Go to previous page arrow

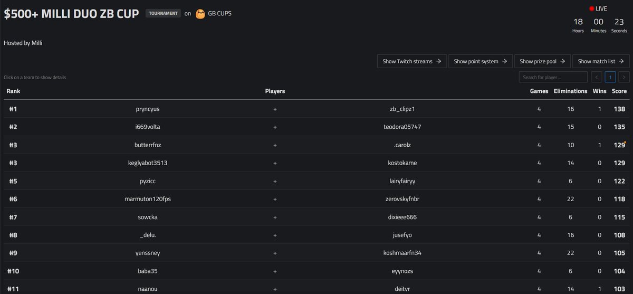(597, 78)
